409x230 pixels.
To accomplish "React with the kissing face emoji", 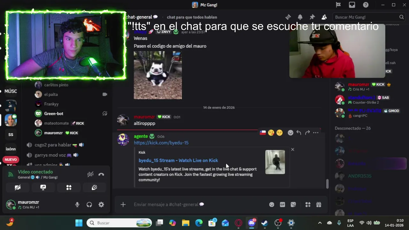I will pos(271,133).
